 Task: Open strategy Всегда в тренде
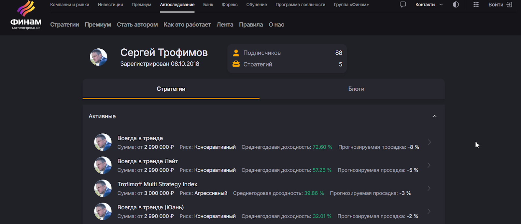(x=140, y=138)
